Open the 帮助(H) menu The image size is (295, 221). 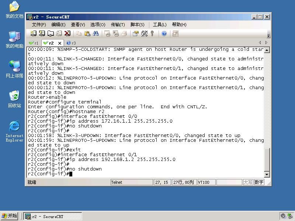pyautogui.click(x=179, y=25)
